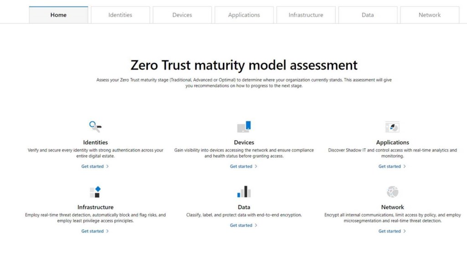Click the Devices laptop and phone icon
This screenshot has width=467, height=258.
pos(244,126)
